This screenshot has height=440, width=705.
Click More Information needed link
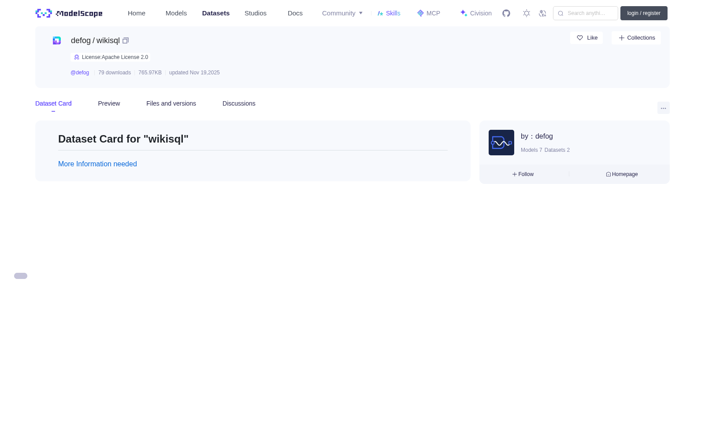coord(97,164)
